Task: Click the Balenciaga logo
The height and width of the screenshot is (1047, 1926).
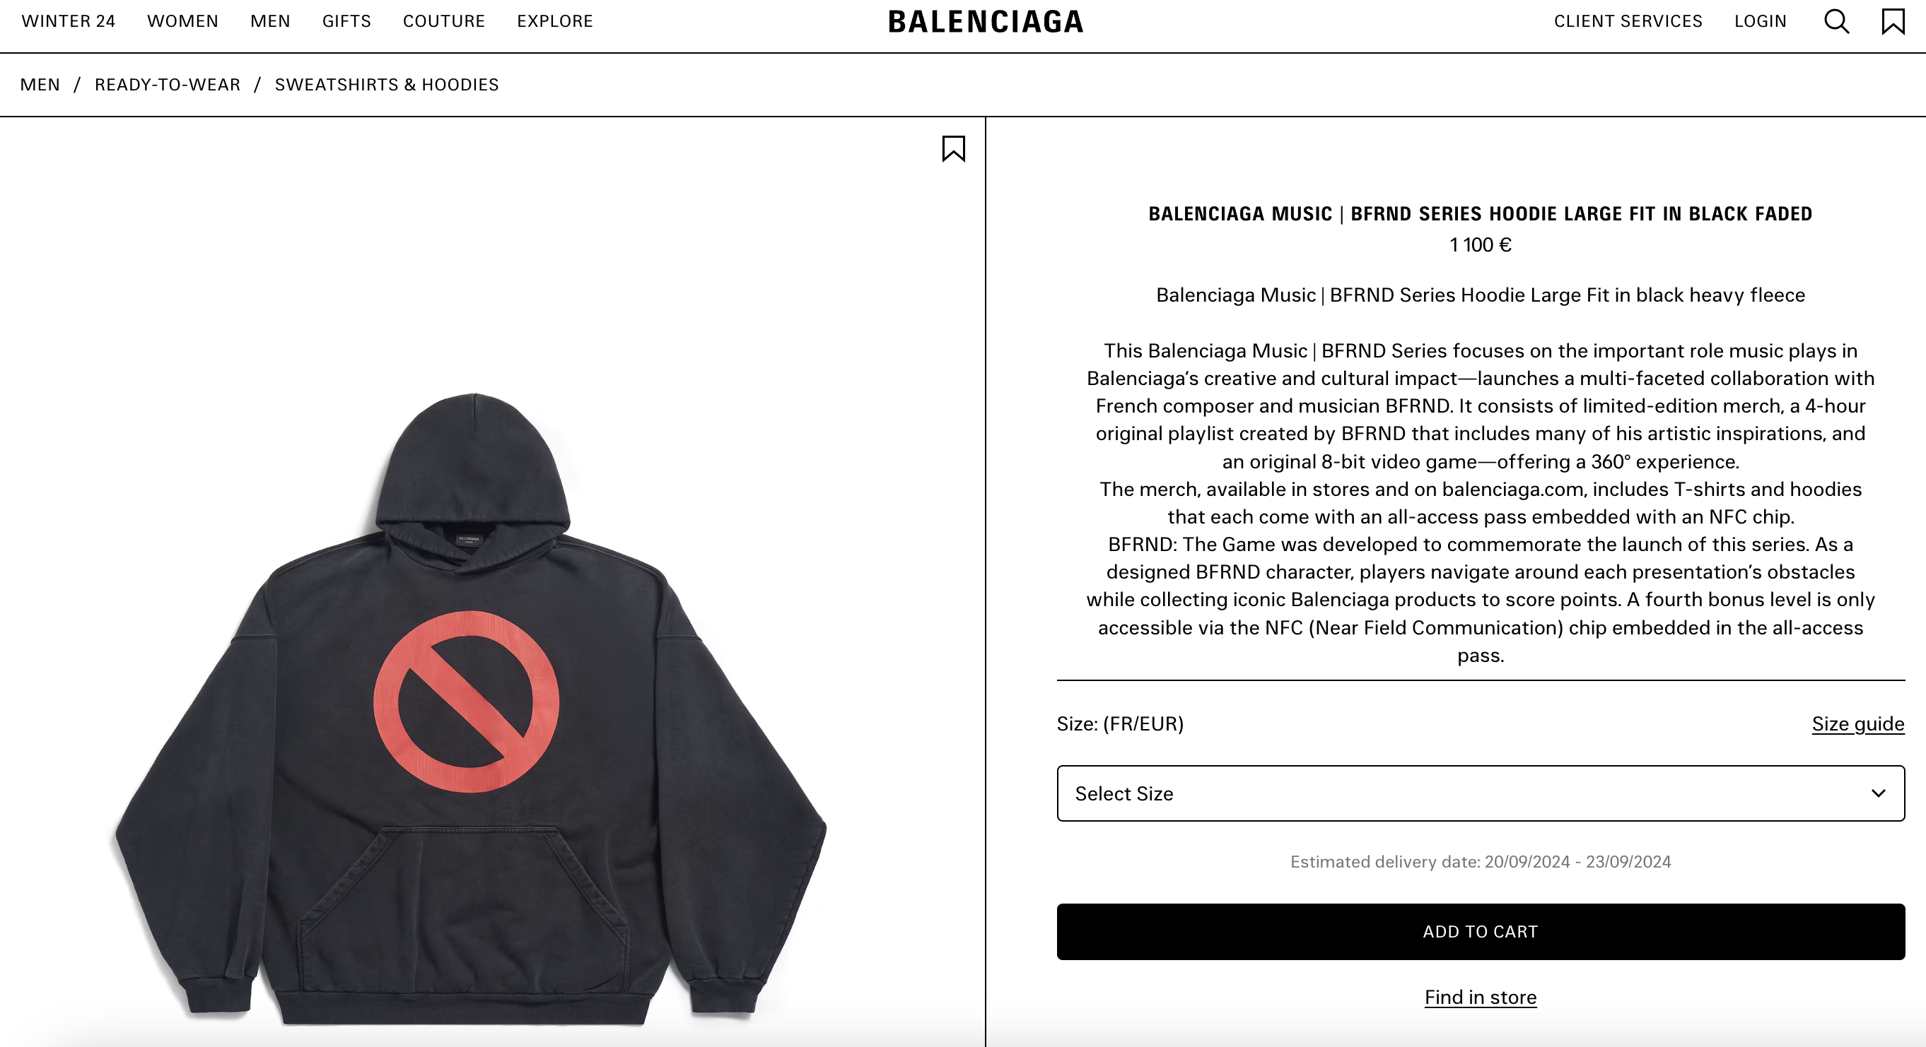Action: (986, 22)
